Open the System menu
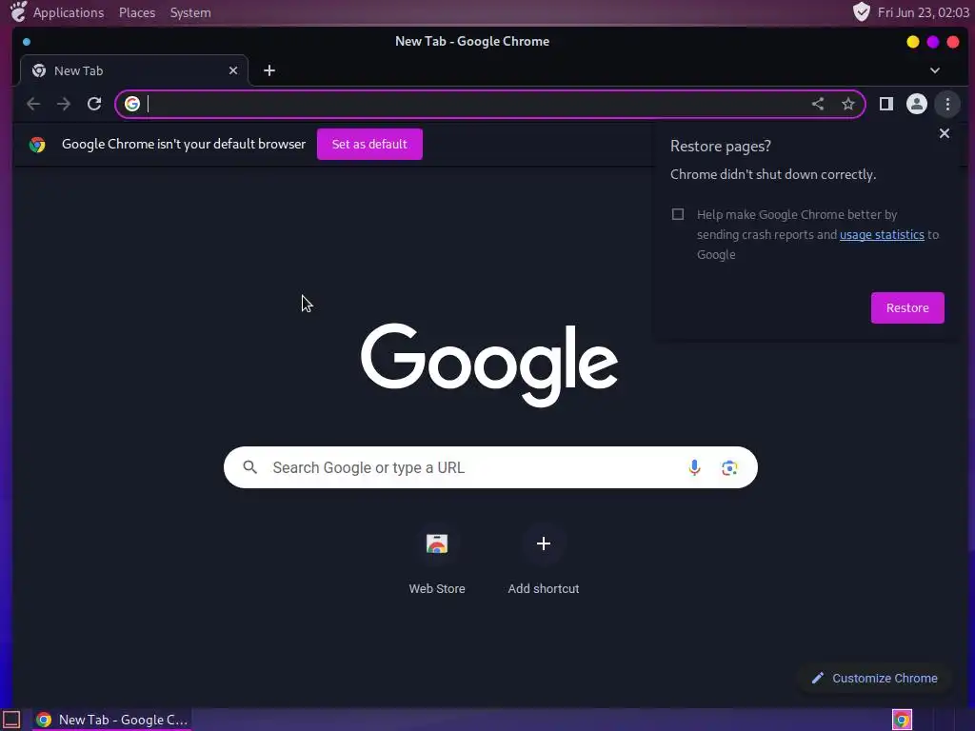Image resolution: width=975 pixels, height=731 pixels. 190,12
